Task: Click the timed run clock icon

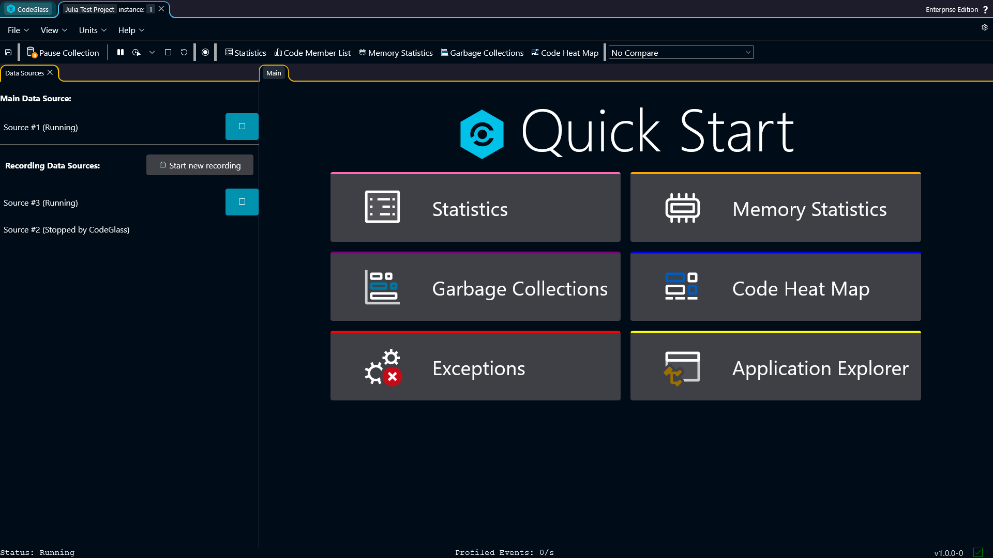Action: coord(137,52)
